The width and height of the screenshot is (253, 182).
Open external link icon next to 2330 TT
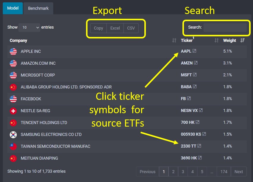(x=199, y=146)
